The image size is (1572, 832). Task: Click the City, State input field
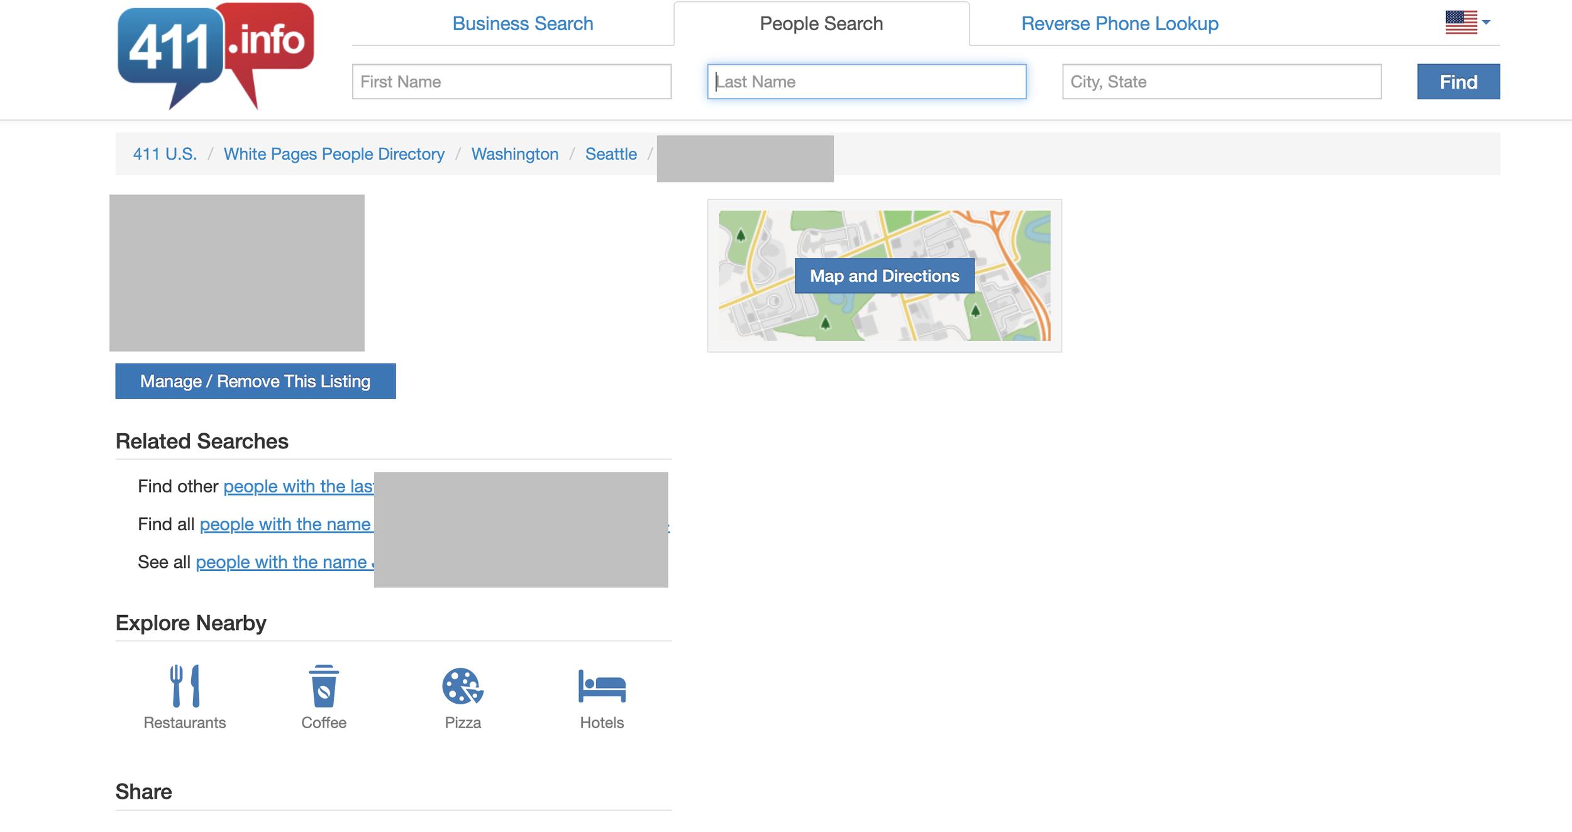click(1221, 82)
